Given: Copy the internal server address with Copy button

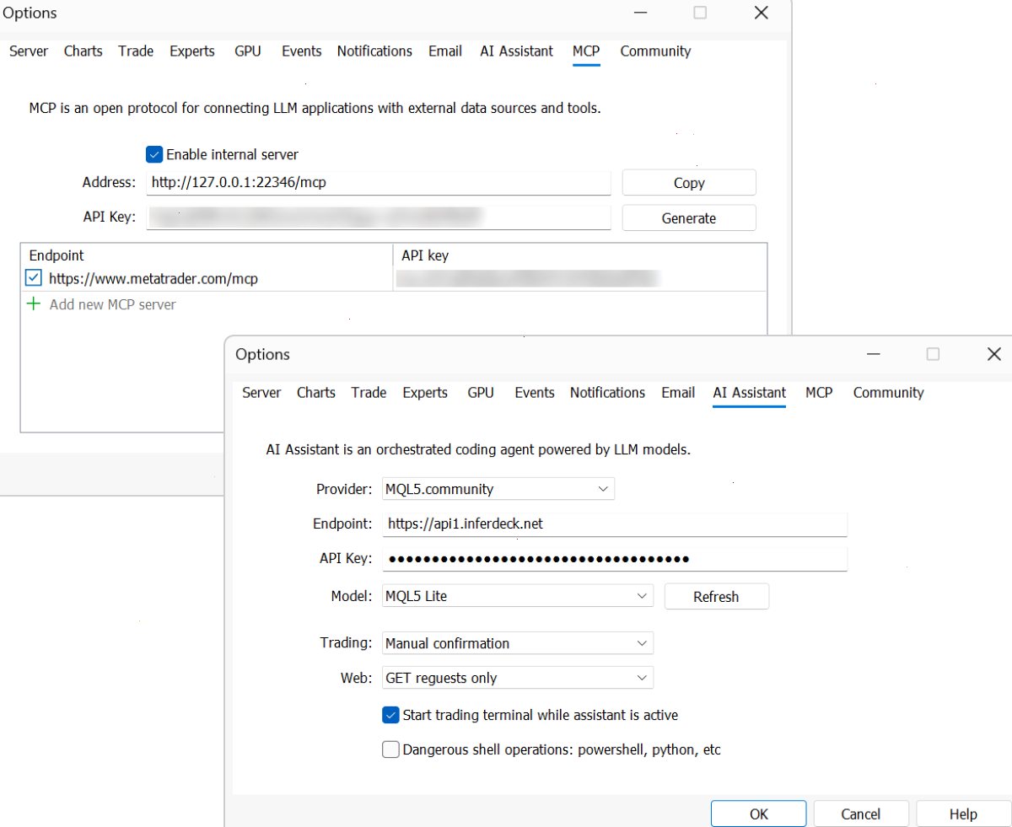Looking at the screenshot, I should 689,183.
